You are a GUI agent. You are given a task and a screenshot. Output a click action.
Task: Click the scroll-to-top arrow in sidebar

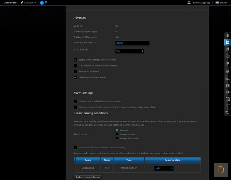[x=228, y=35]
